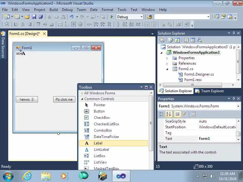Click the Text property value Form1
Image resolution: width=243 pixels, height=182 pixels.
click(217, 139)
